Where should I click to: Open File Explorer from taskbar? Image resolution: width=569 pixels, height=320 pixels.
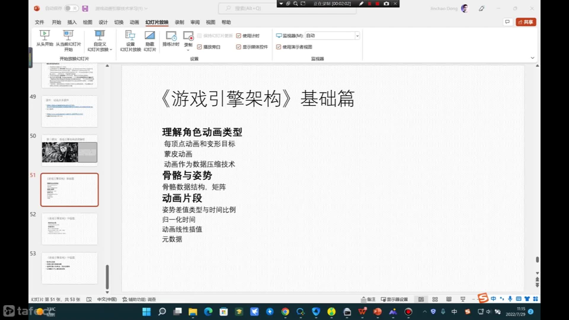pyautogui.click(x=193, y=312)
